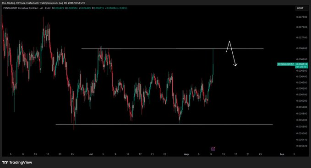Click price axis label 0.005320

pos(301,146)
